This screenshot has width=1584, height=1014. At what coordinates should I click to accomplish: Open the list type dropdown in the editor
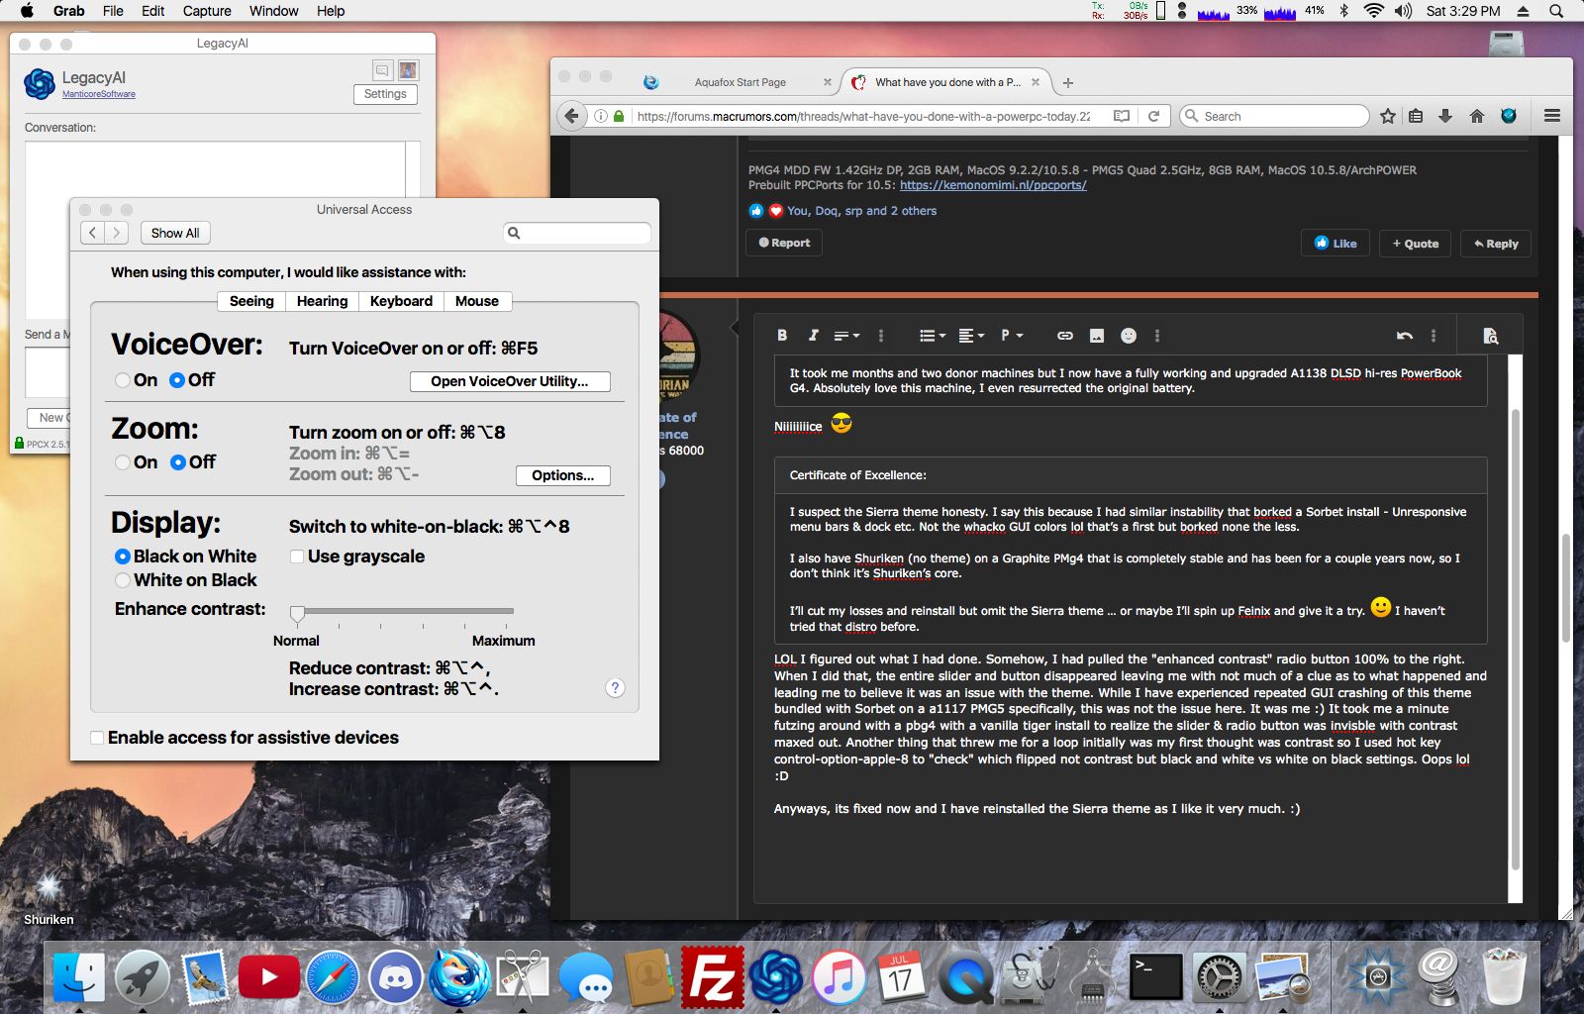[932, 335]
